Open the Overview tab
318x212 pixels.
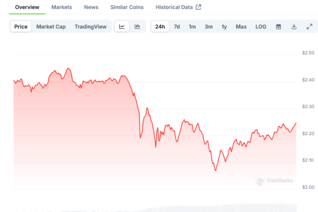(x=27, y=7)
